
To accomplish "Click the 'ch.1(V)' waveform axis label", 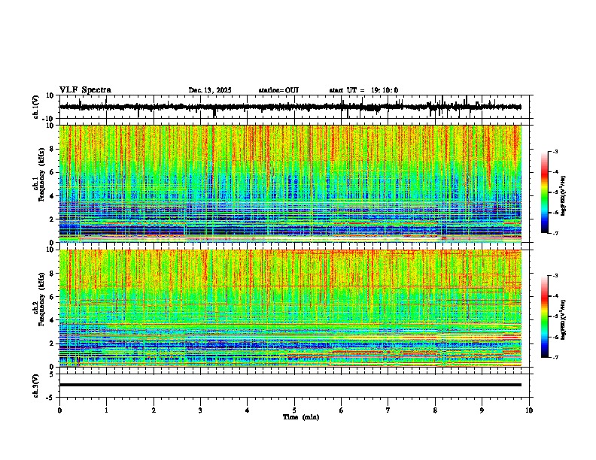I will tap(35, 107).
